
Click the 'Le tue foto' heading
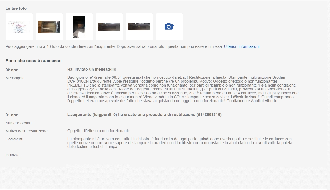pyautogui.click(x=16, y=8)
